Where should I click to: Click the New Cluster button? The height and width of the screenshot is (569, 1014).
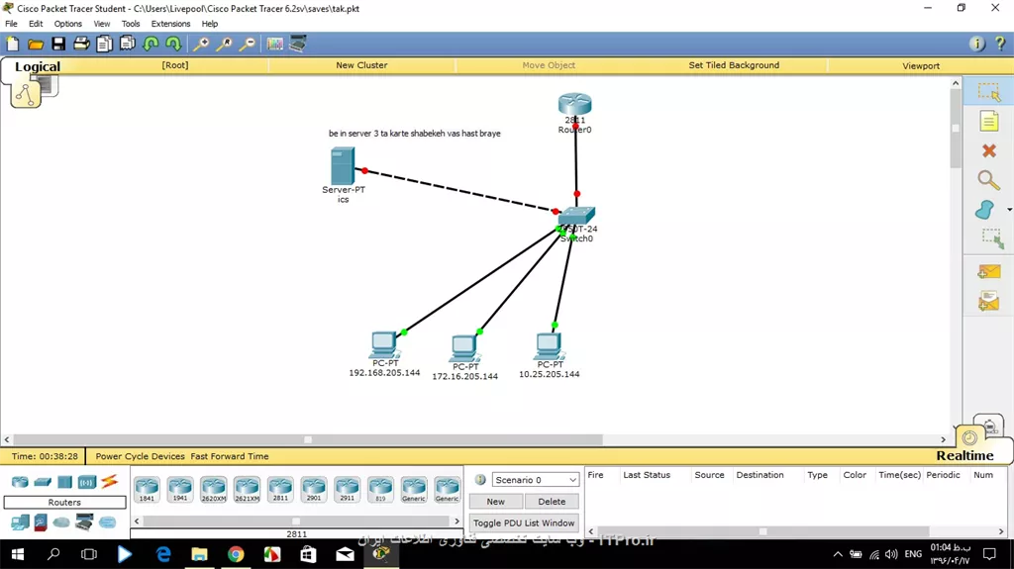point(361,65)
